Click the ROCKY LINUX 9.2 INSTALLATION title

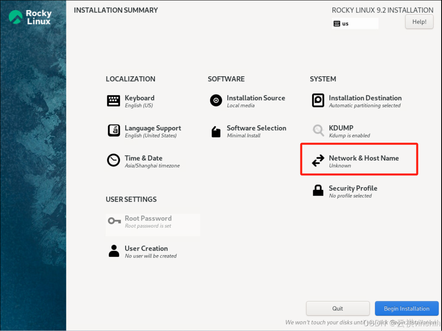[x=382, y=10]
